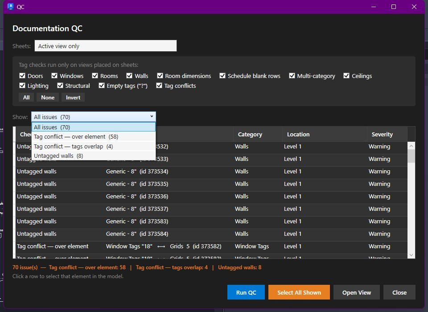Screen dimensions: 428x312
Task: Select the Window Tags "18" Grids 5 row
Action: coord(211,246)
